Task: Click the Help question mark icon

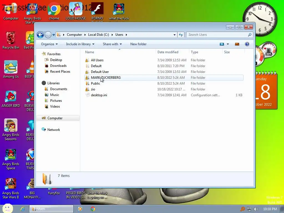Action: 247,44
